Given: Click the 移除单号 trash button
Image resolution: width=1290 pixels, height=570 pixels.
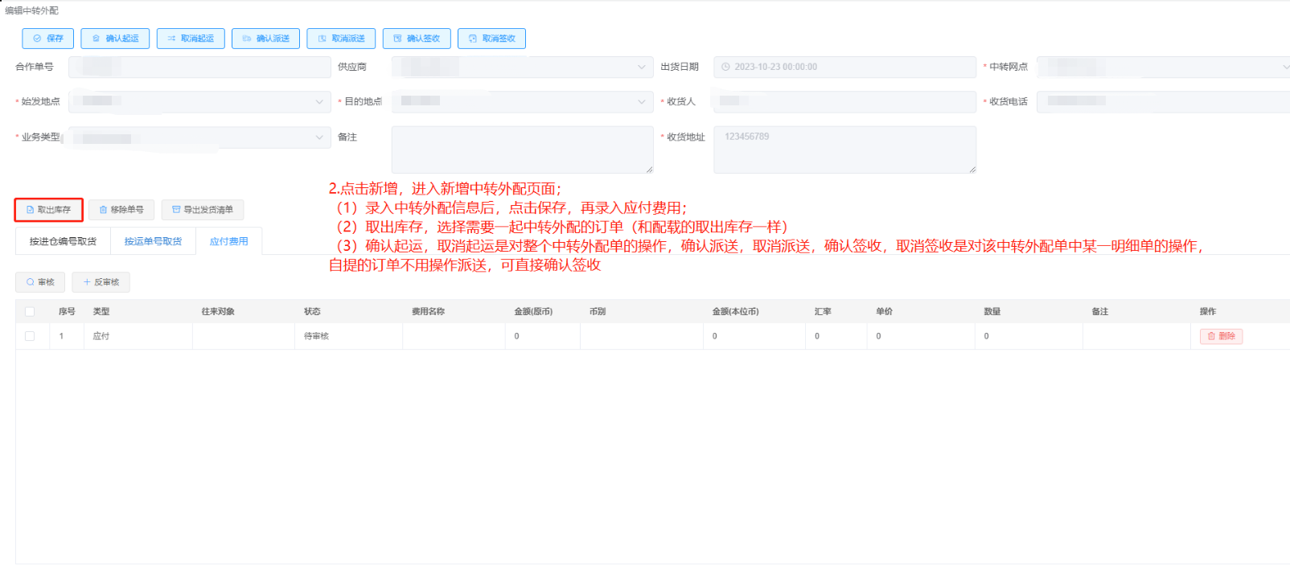Looking at the screenshot, I should [121, 210].
